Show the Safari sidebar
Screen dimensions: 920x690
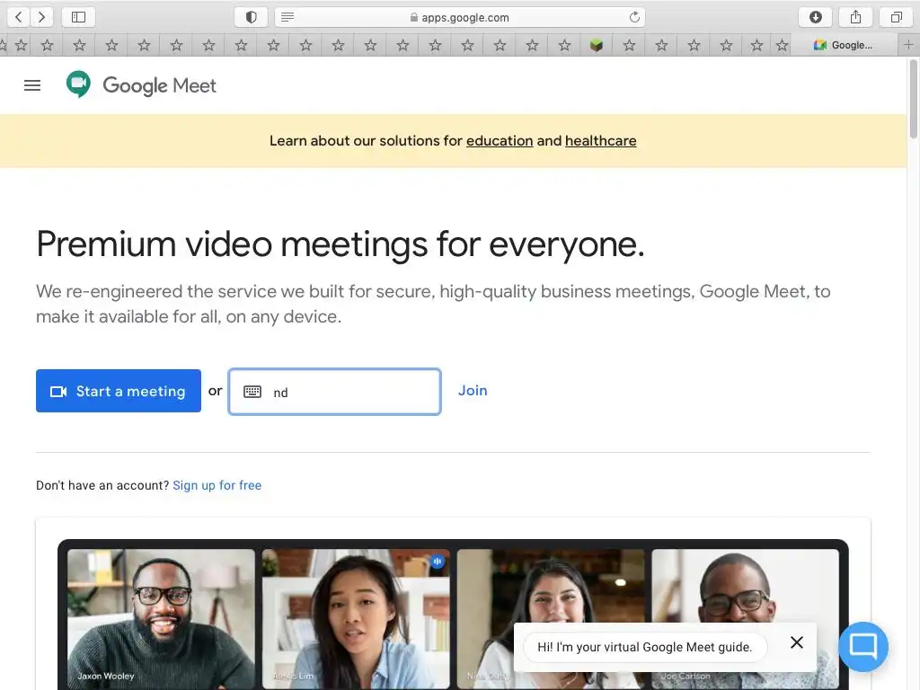point(79,17)
